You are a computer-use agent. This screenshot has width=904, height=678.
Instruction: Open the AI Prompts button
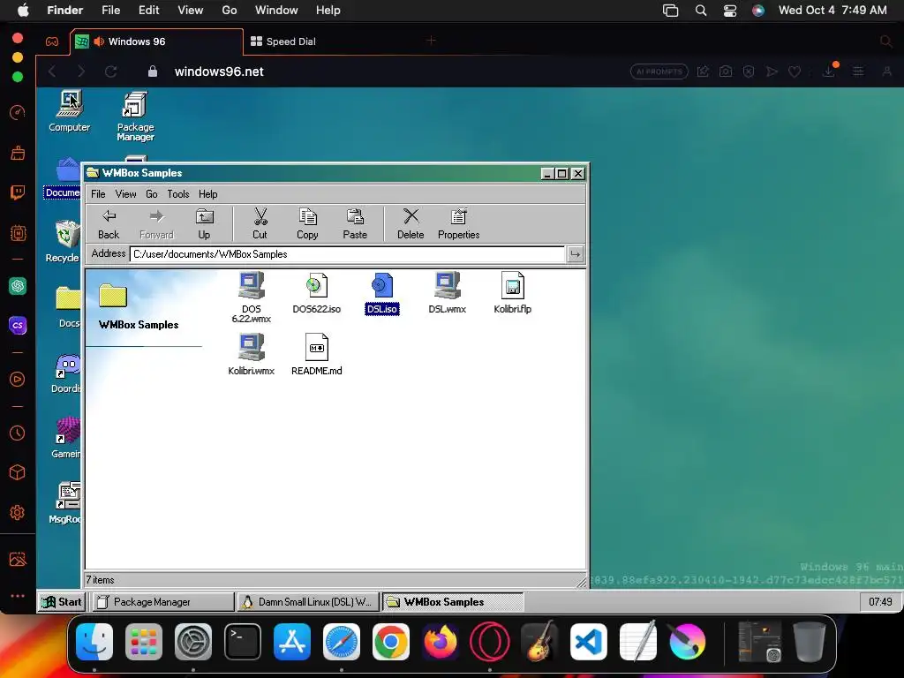tap(659, 72)
